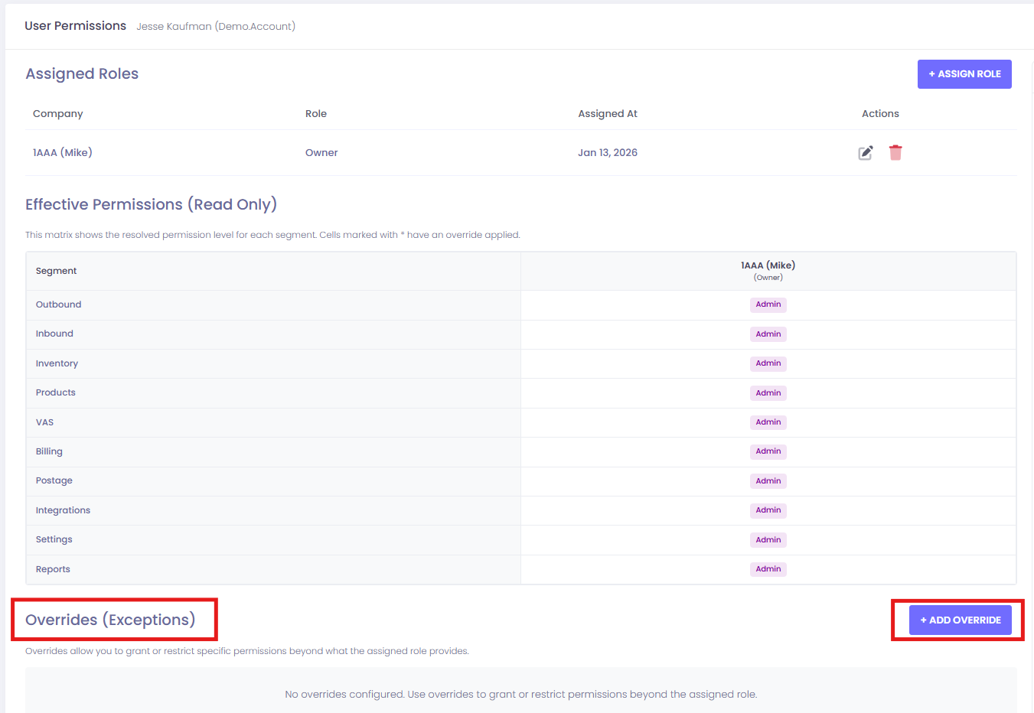Select the Outbound Admin badge
The image size is (1034, 713).
point(768,304)
